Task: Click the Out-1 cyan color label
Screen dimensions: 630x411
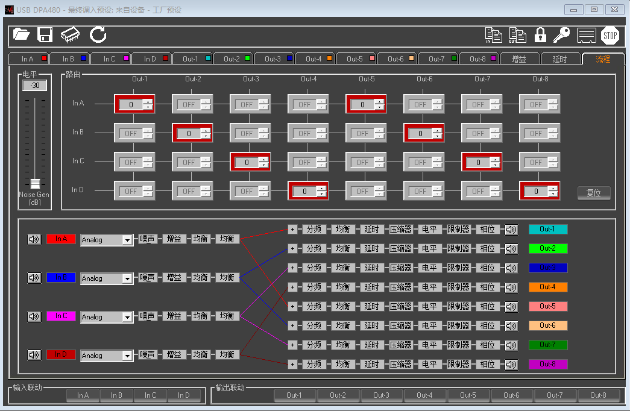Action: point(548,229)
